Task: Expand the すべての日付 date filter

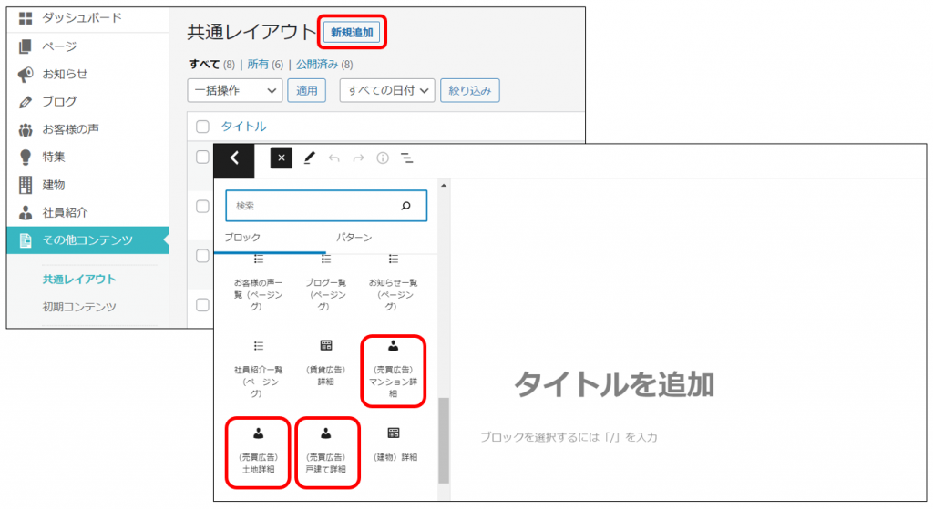Action: pyautogui.click(x=386, y=90)
